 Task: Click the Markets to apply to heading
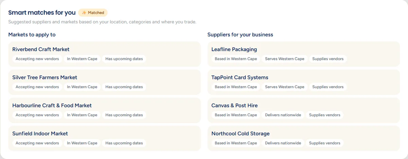tap(32, 35)
